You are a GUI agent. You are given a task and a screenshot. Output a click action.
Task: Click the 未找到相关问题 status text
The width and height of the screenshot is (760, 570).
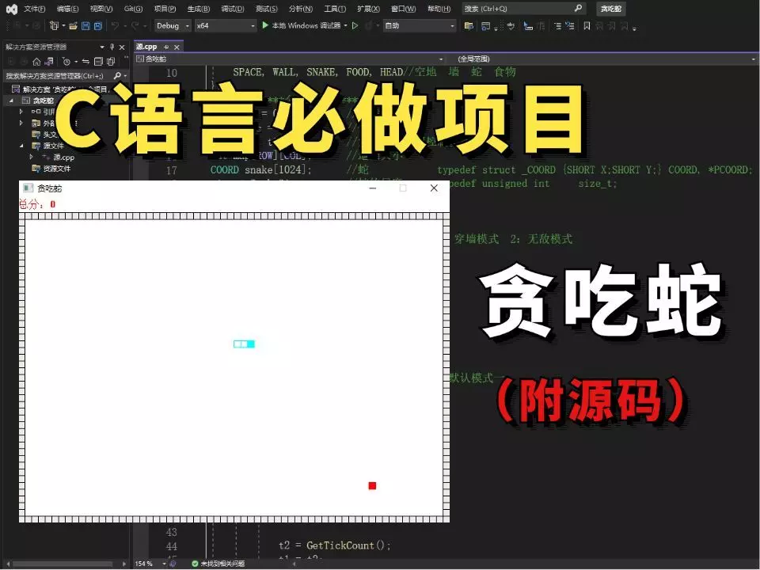(223, 564)
